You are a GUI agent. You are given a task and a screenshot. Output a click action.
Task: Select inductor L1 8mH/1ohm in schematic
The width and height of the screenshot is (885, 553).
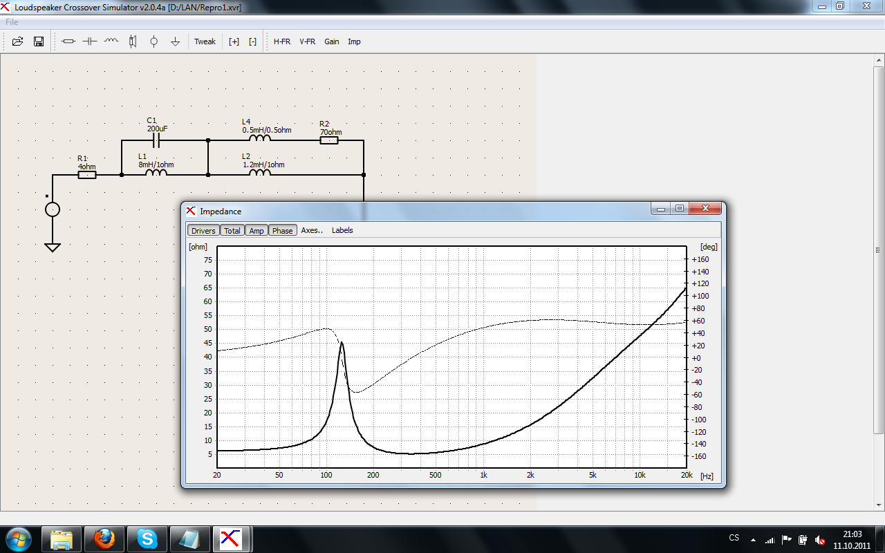point(156,173)
